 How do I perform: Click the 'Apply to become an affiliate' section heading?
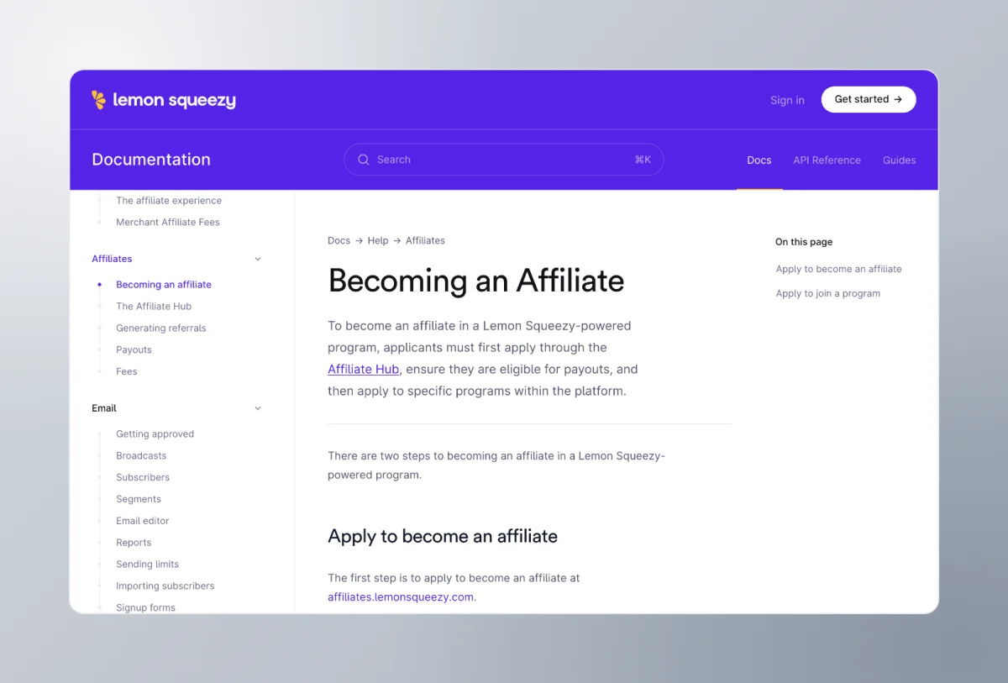(443, 536)
